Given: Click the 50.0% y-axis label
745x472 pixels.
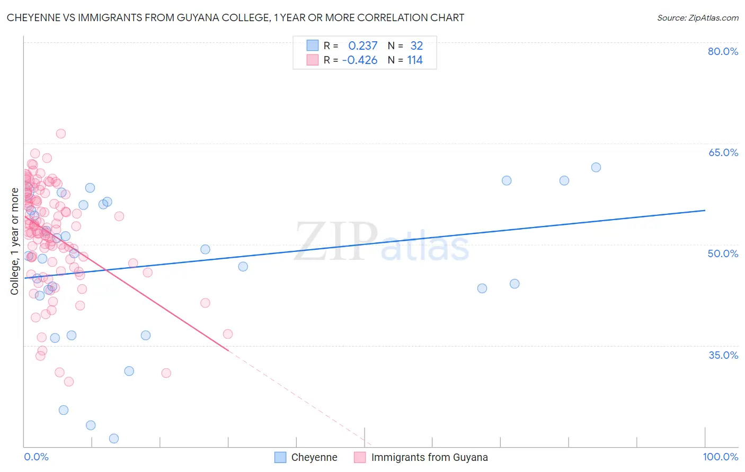Looking at the screenshot, I should click(723, 253).
